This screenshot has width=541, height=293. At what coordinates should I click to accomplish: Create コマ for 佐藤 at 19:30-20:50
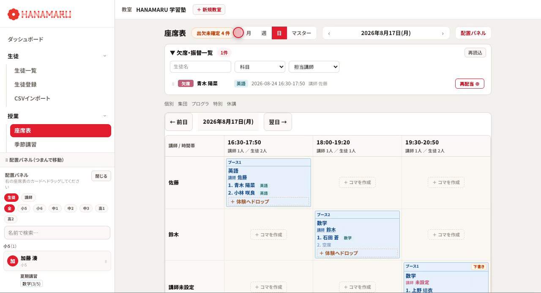(446, 182)
